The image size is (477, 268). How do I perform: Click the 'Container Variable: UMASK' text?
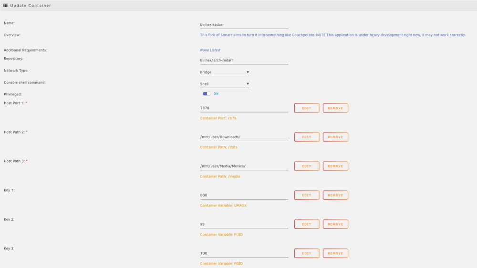click(223, 206)
